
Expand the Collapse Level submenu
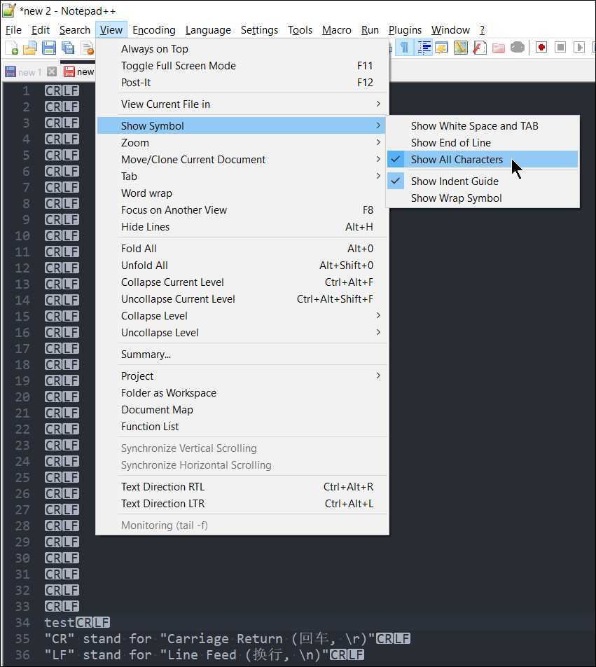242,316
